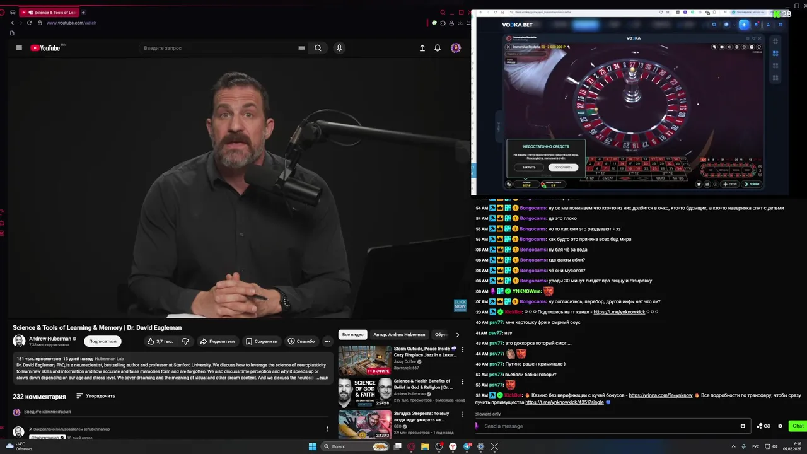Open the YouTube hamburger guide menu

19,48
